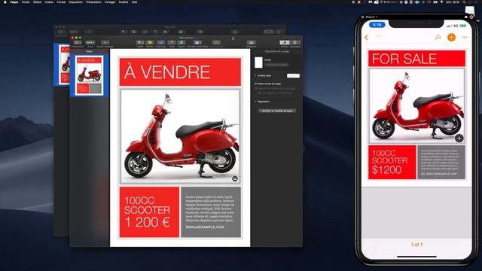The width and height of the screenshot is (482, 271).
Task: Click the À VENDRE red title banner
Action: (180, 72)
